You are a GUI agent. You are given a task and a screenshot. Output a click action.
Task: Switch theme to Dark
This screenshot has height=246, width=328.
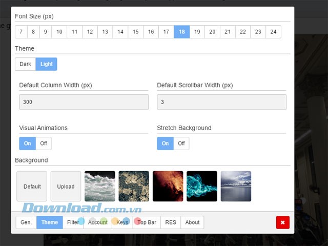tap(25, 64)
